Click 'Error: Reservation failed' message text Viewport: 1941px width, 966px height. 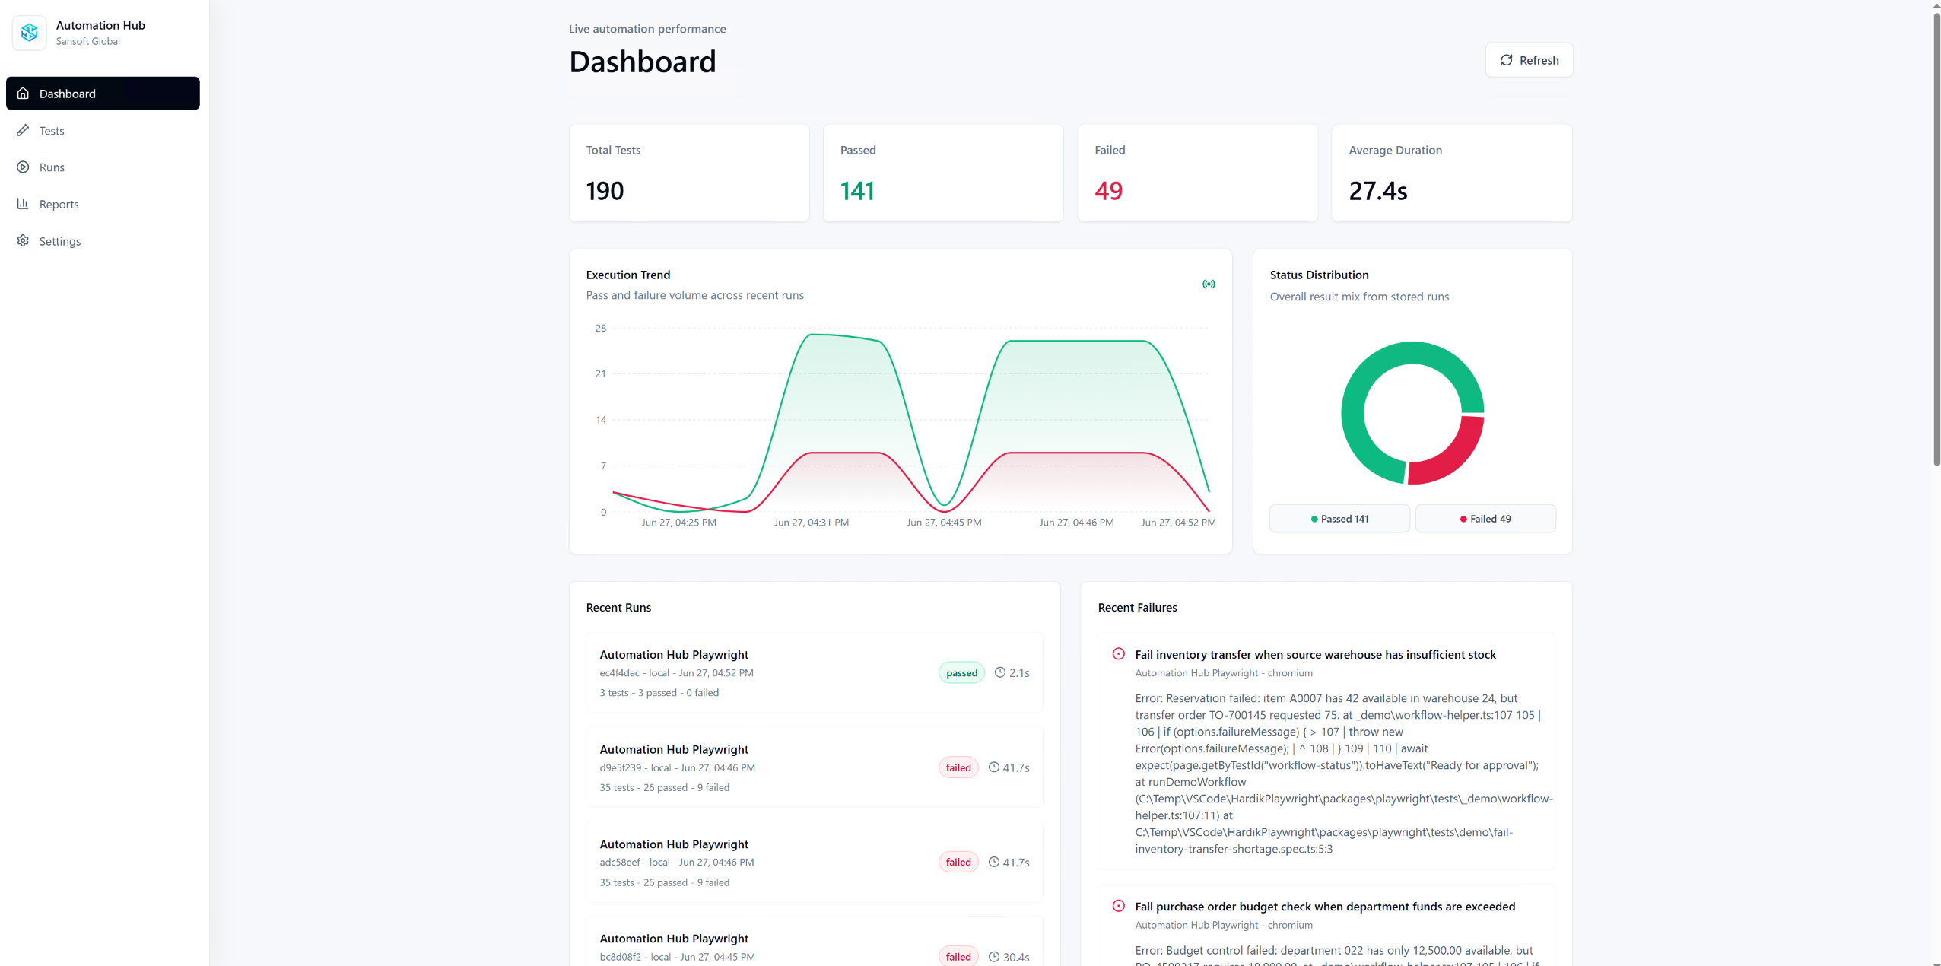click(1344, 773)
